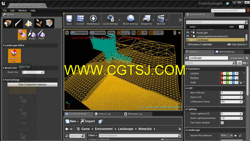This screenshot has width=250, height=141.
Task: Click the content browser save-all icon
Action: click(x=100, y=122)
